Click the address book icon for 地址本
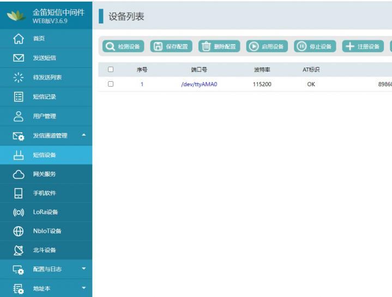392x297 pixels. tap(19, 289)
